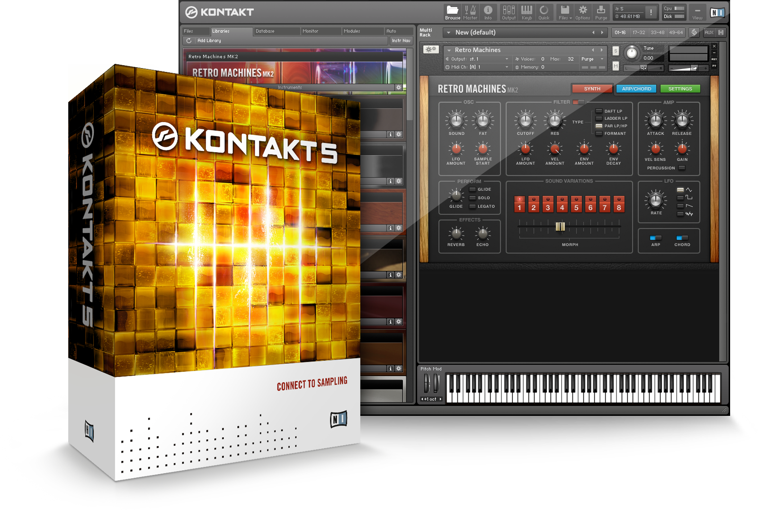Open the Quick-load browser icon
The height and width of the screenshot is (510, 759).
pyautogui.click(x=544, y=12)
